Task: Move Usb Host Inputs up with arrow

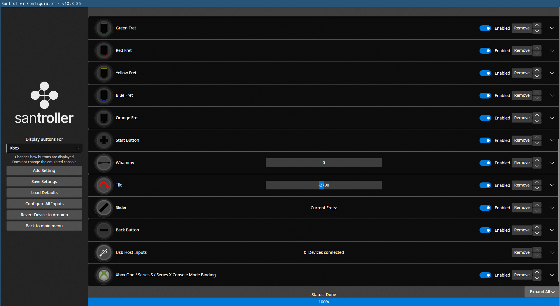Action: click(537, 250)
